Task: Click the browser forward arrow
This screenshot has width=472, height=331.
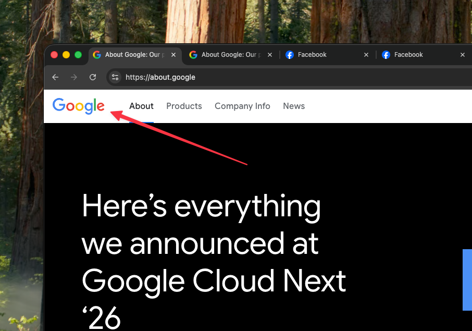Action: point(74,77)
